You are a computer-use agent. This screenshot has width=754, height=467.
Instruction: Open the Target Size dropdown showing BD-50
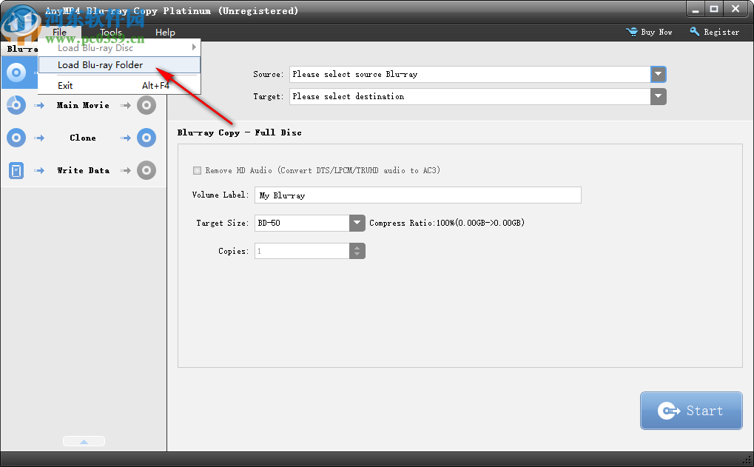357,223
